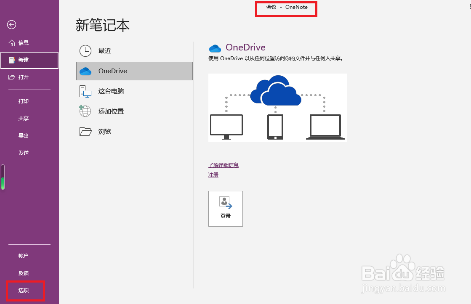Click 浏览 label
This screenshot has width=471, height=304.
[x=105, y=132]
